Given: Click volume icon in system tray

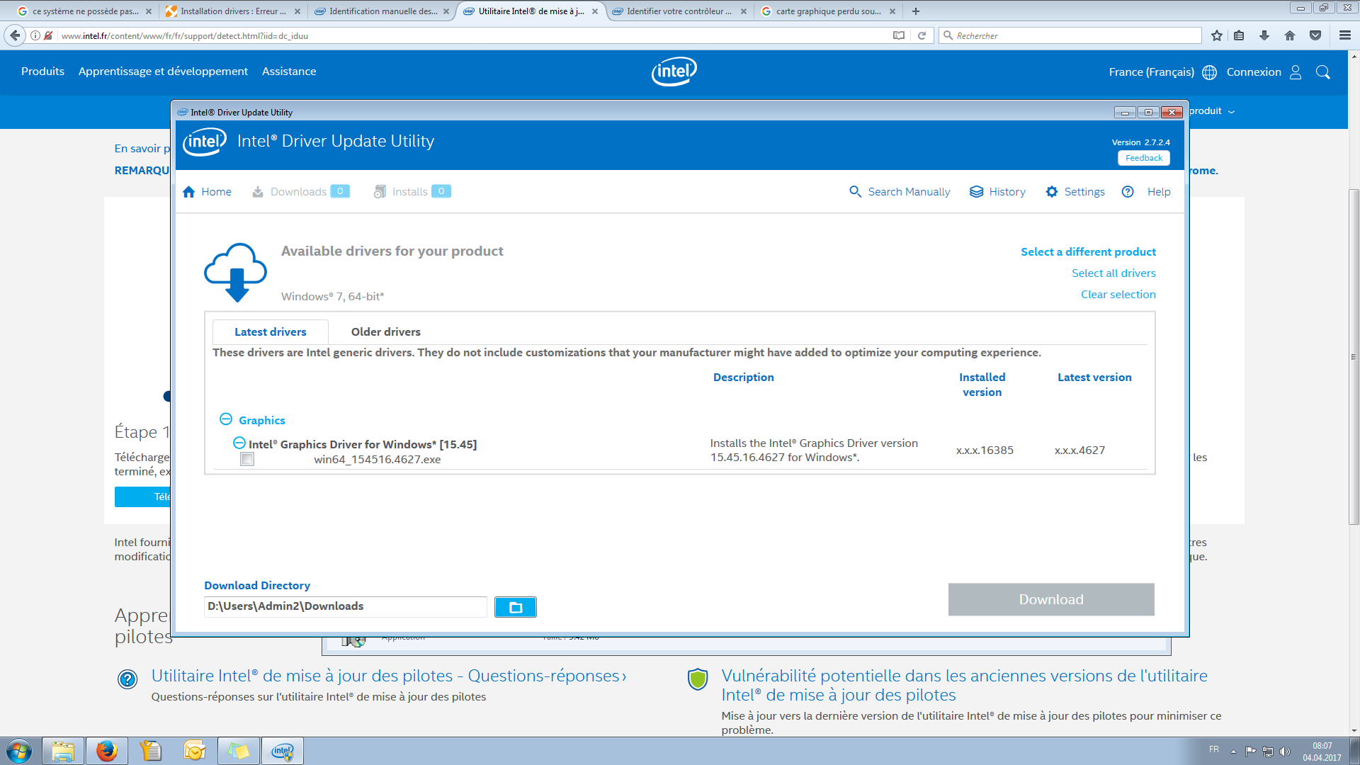Looking at the screenshot, I should pos(1285,752).
